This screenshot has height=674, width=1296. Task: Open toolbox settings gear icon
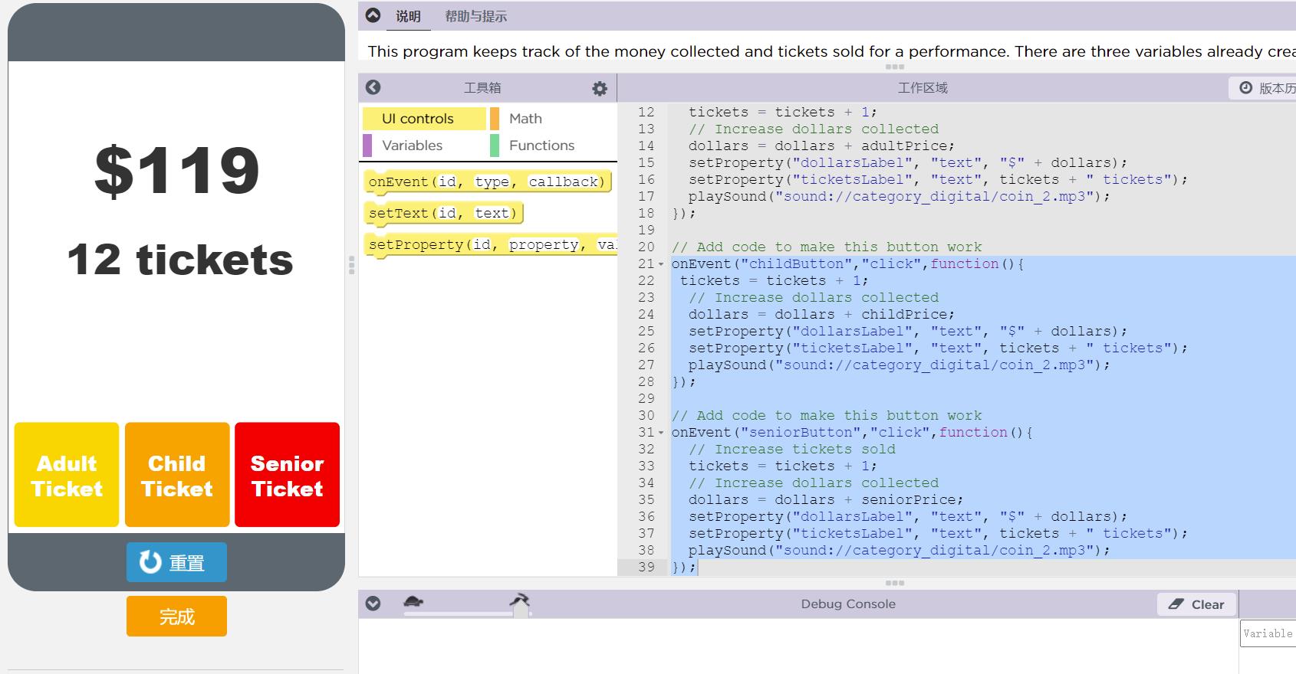click(600, 89)
